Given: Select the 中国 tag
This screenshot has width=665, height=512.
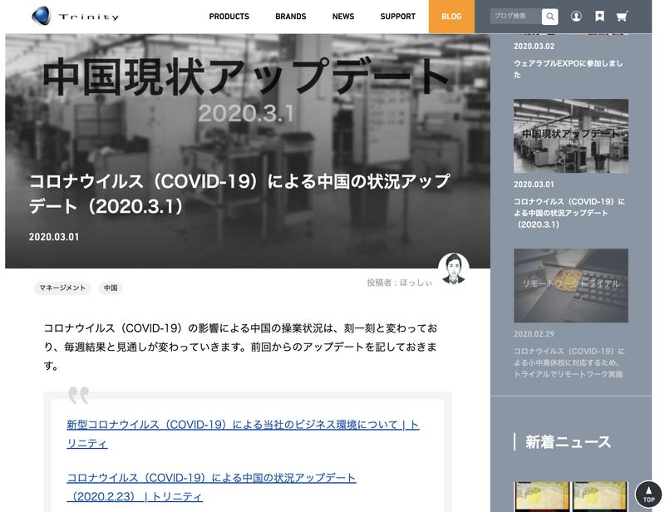Looking at the screenshot, I should pos(109,288).
